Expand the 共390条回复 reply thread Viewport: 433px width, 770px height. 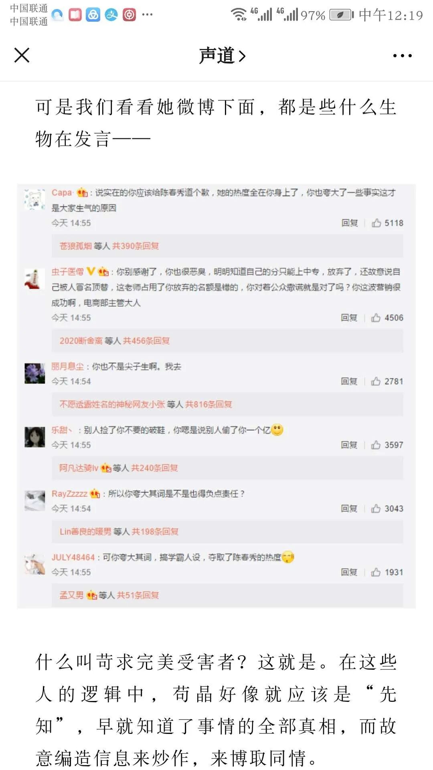click(136, 246)
